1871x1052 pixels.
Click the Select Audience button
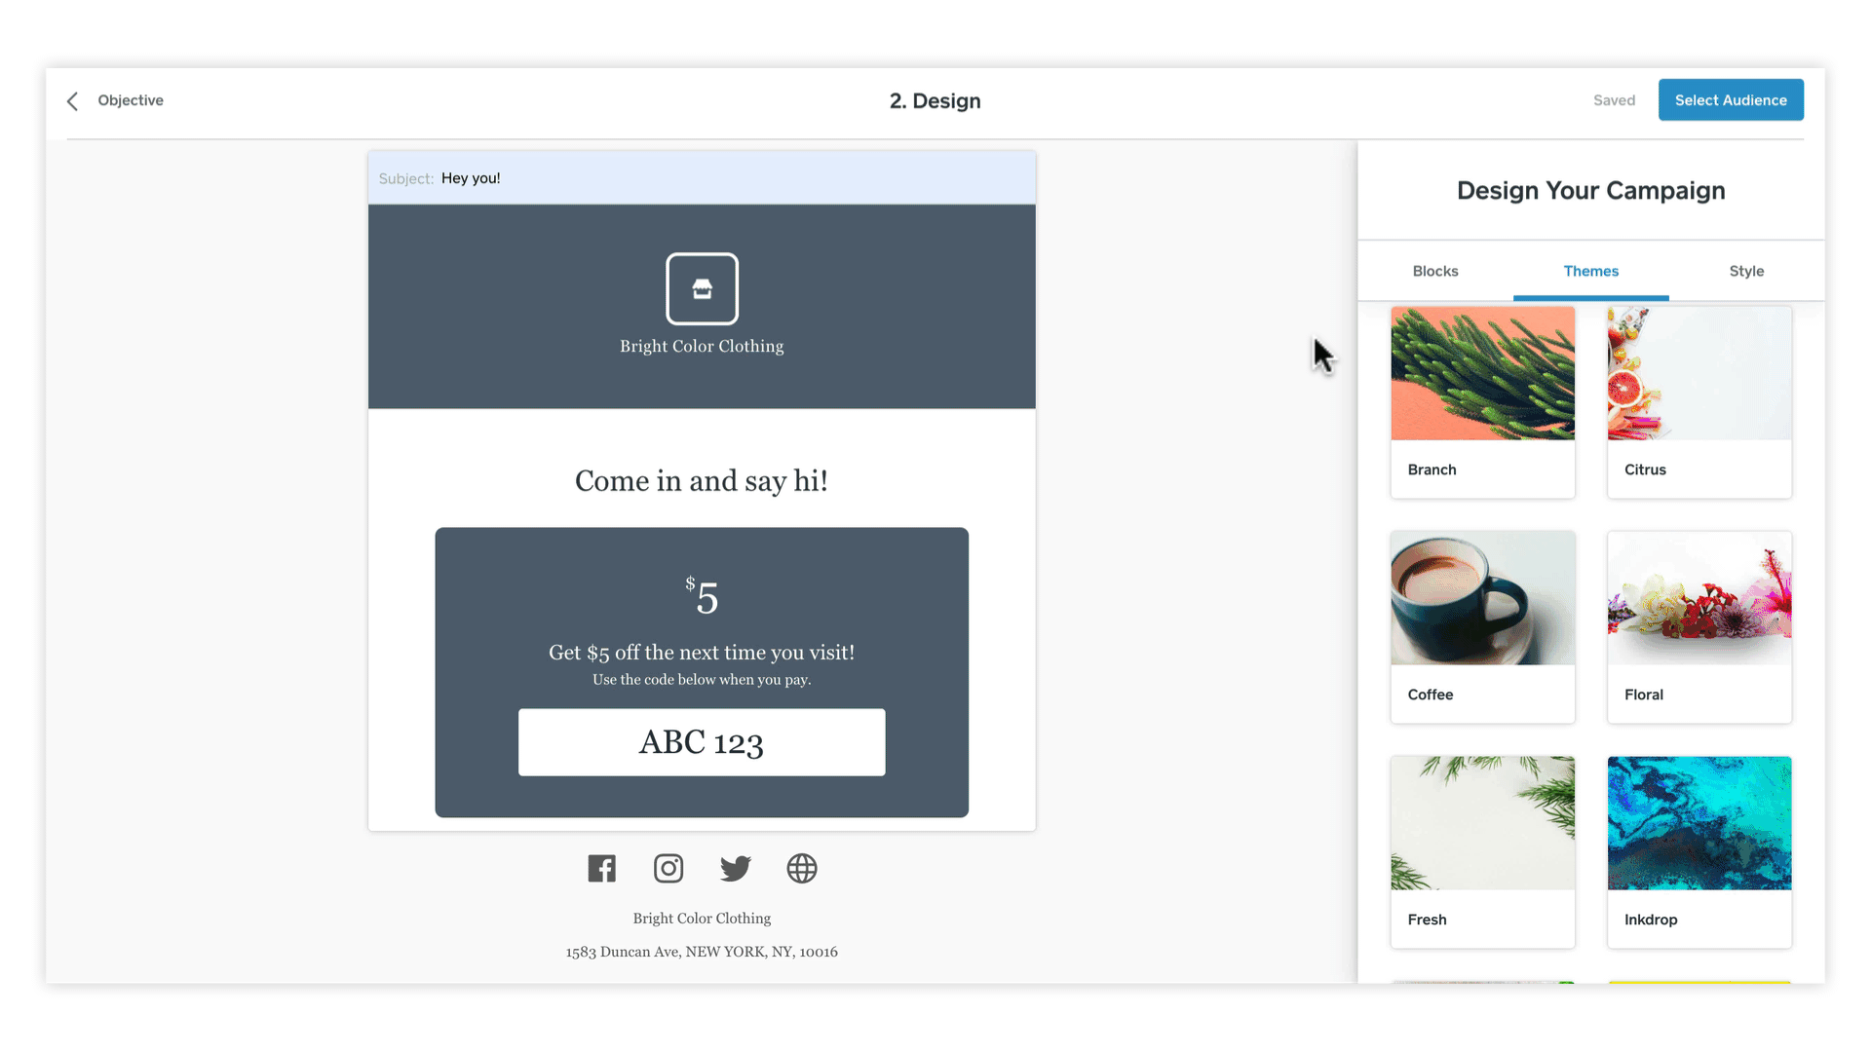(x=1733, y=99)
